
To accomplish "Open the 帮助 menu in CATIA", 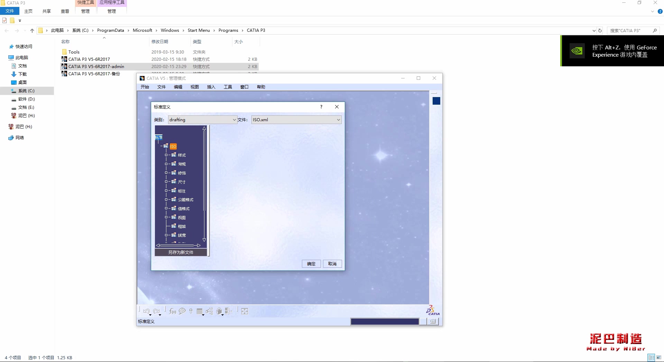I will pyautogui.click(x=261, y=87).
